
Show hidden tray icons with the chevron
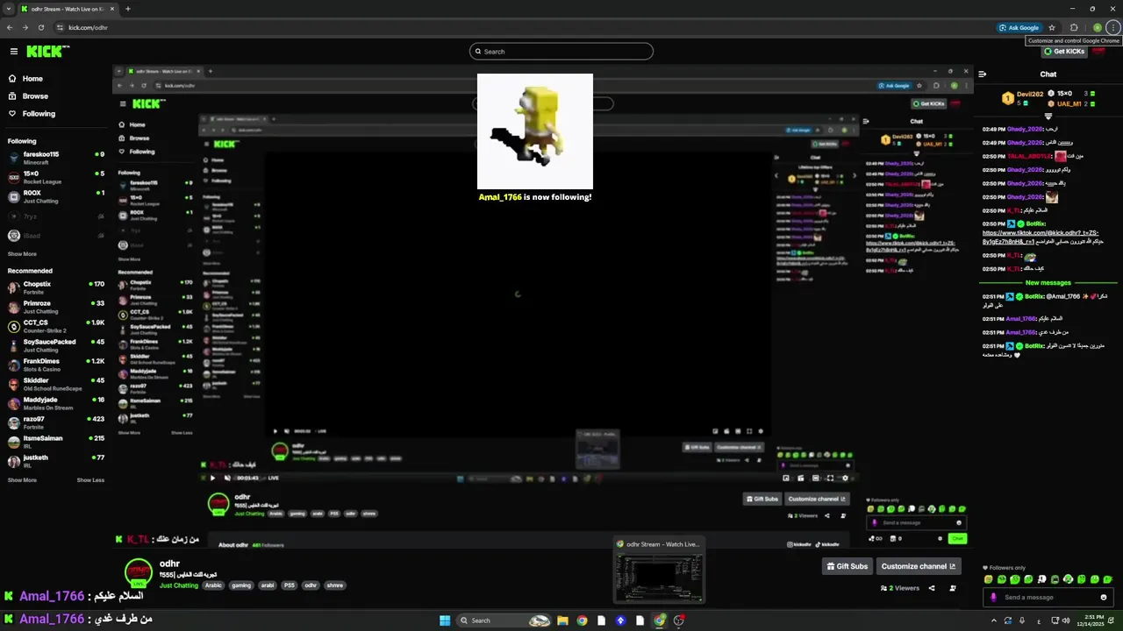pyautogui.click(x=994, y=620)
